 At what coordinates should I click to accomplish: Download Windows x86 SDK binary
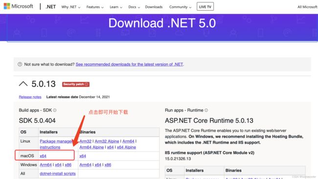tap(108, 165)
